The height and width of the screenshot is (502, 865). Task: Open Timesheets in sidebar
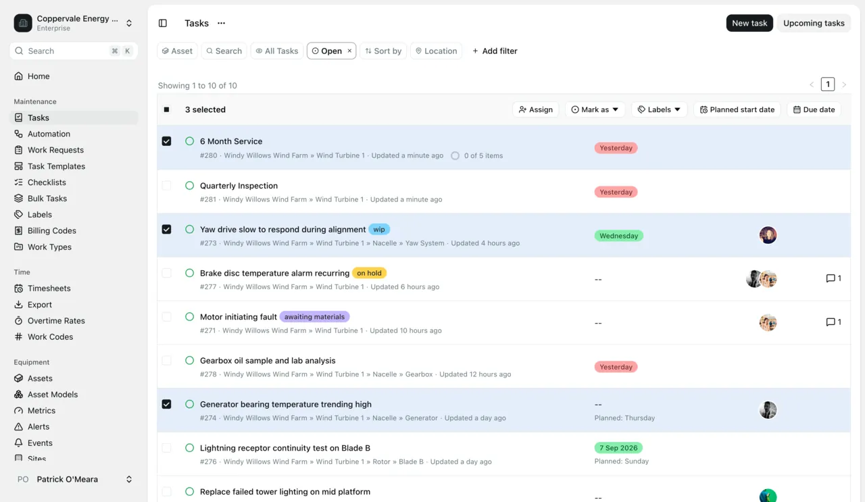pos(74,288)
